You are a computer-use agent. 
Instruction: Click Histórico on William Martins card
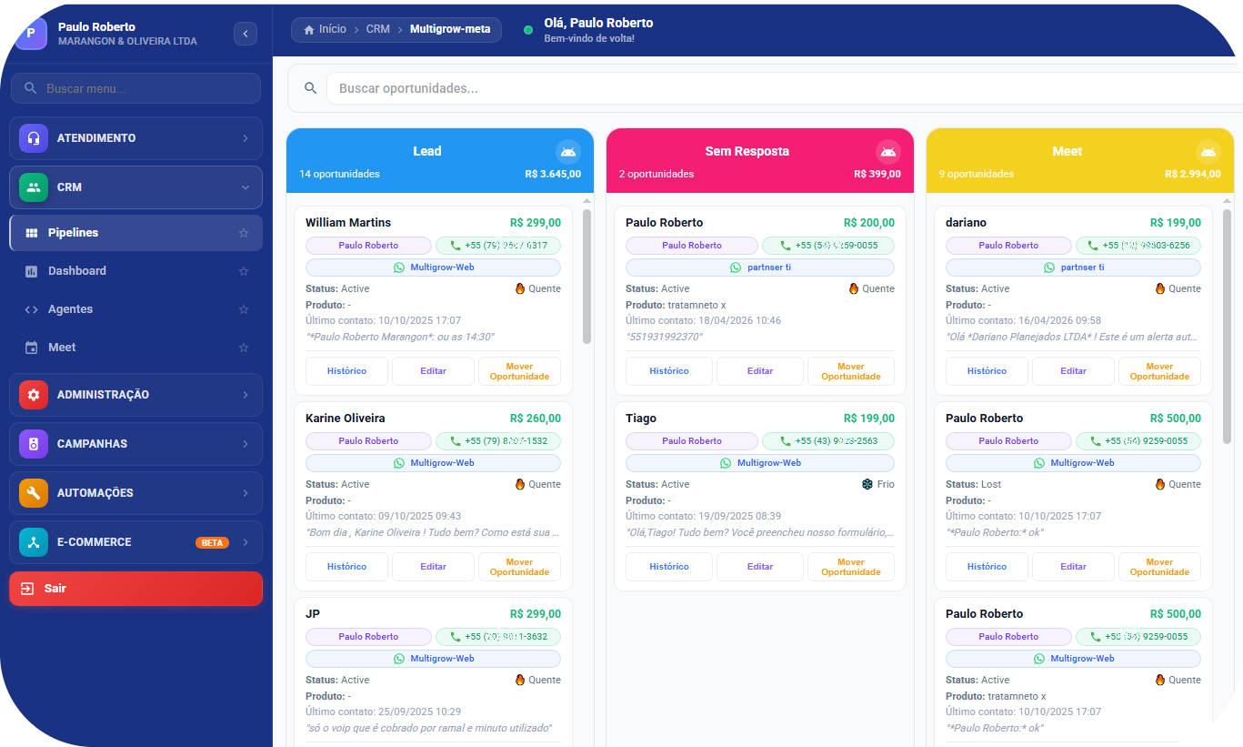(346, 371)
